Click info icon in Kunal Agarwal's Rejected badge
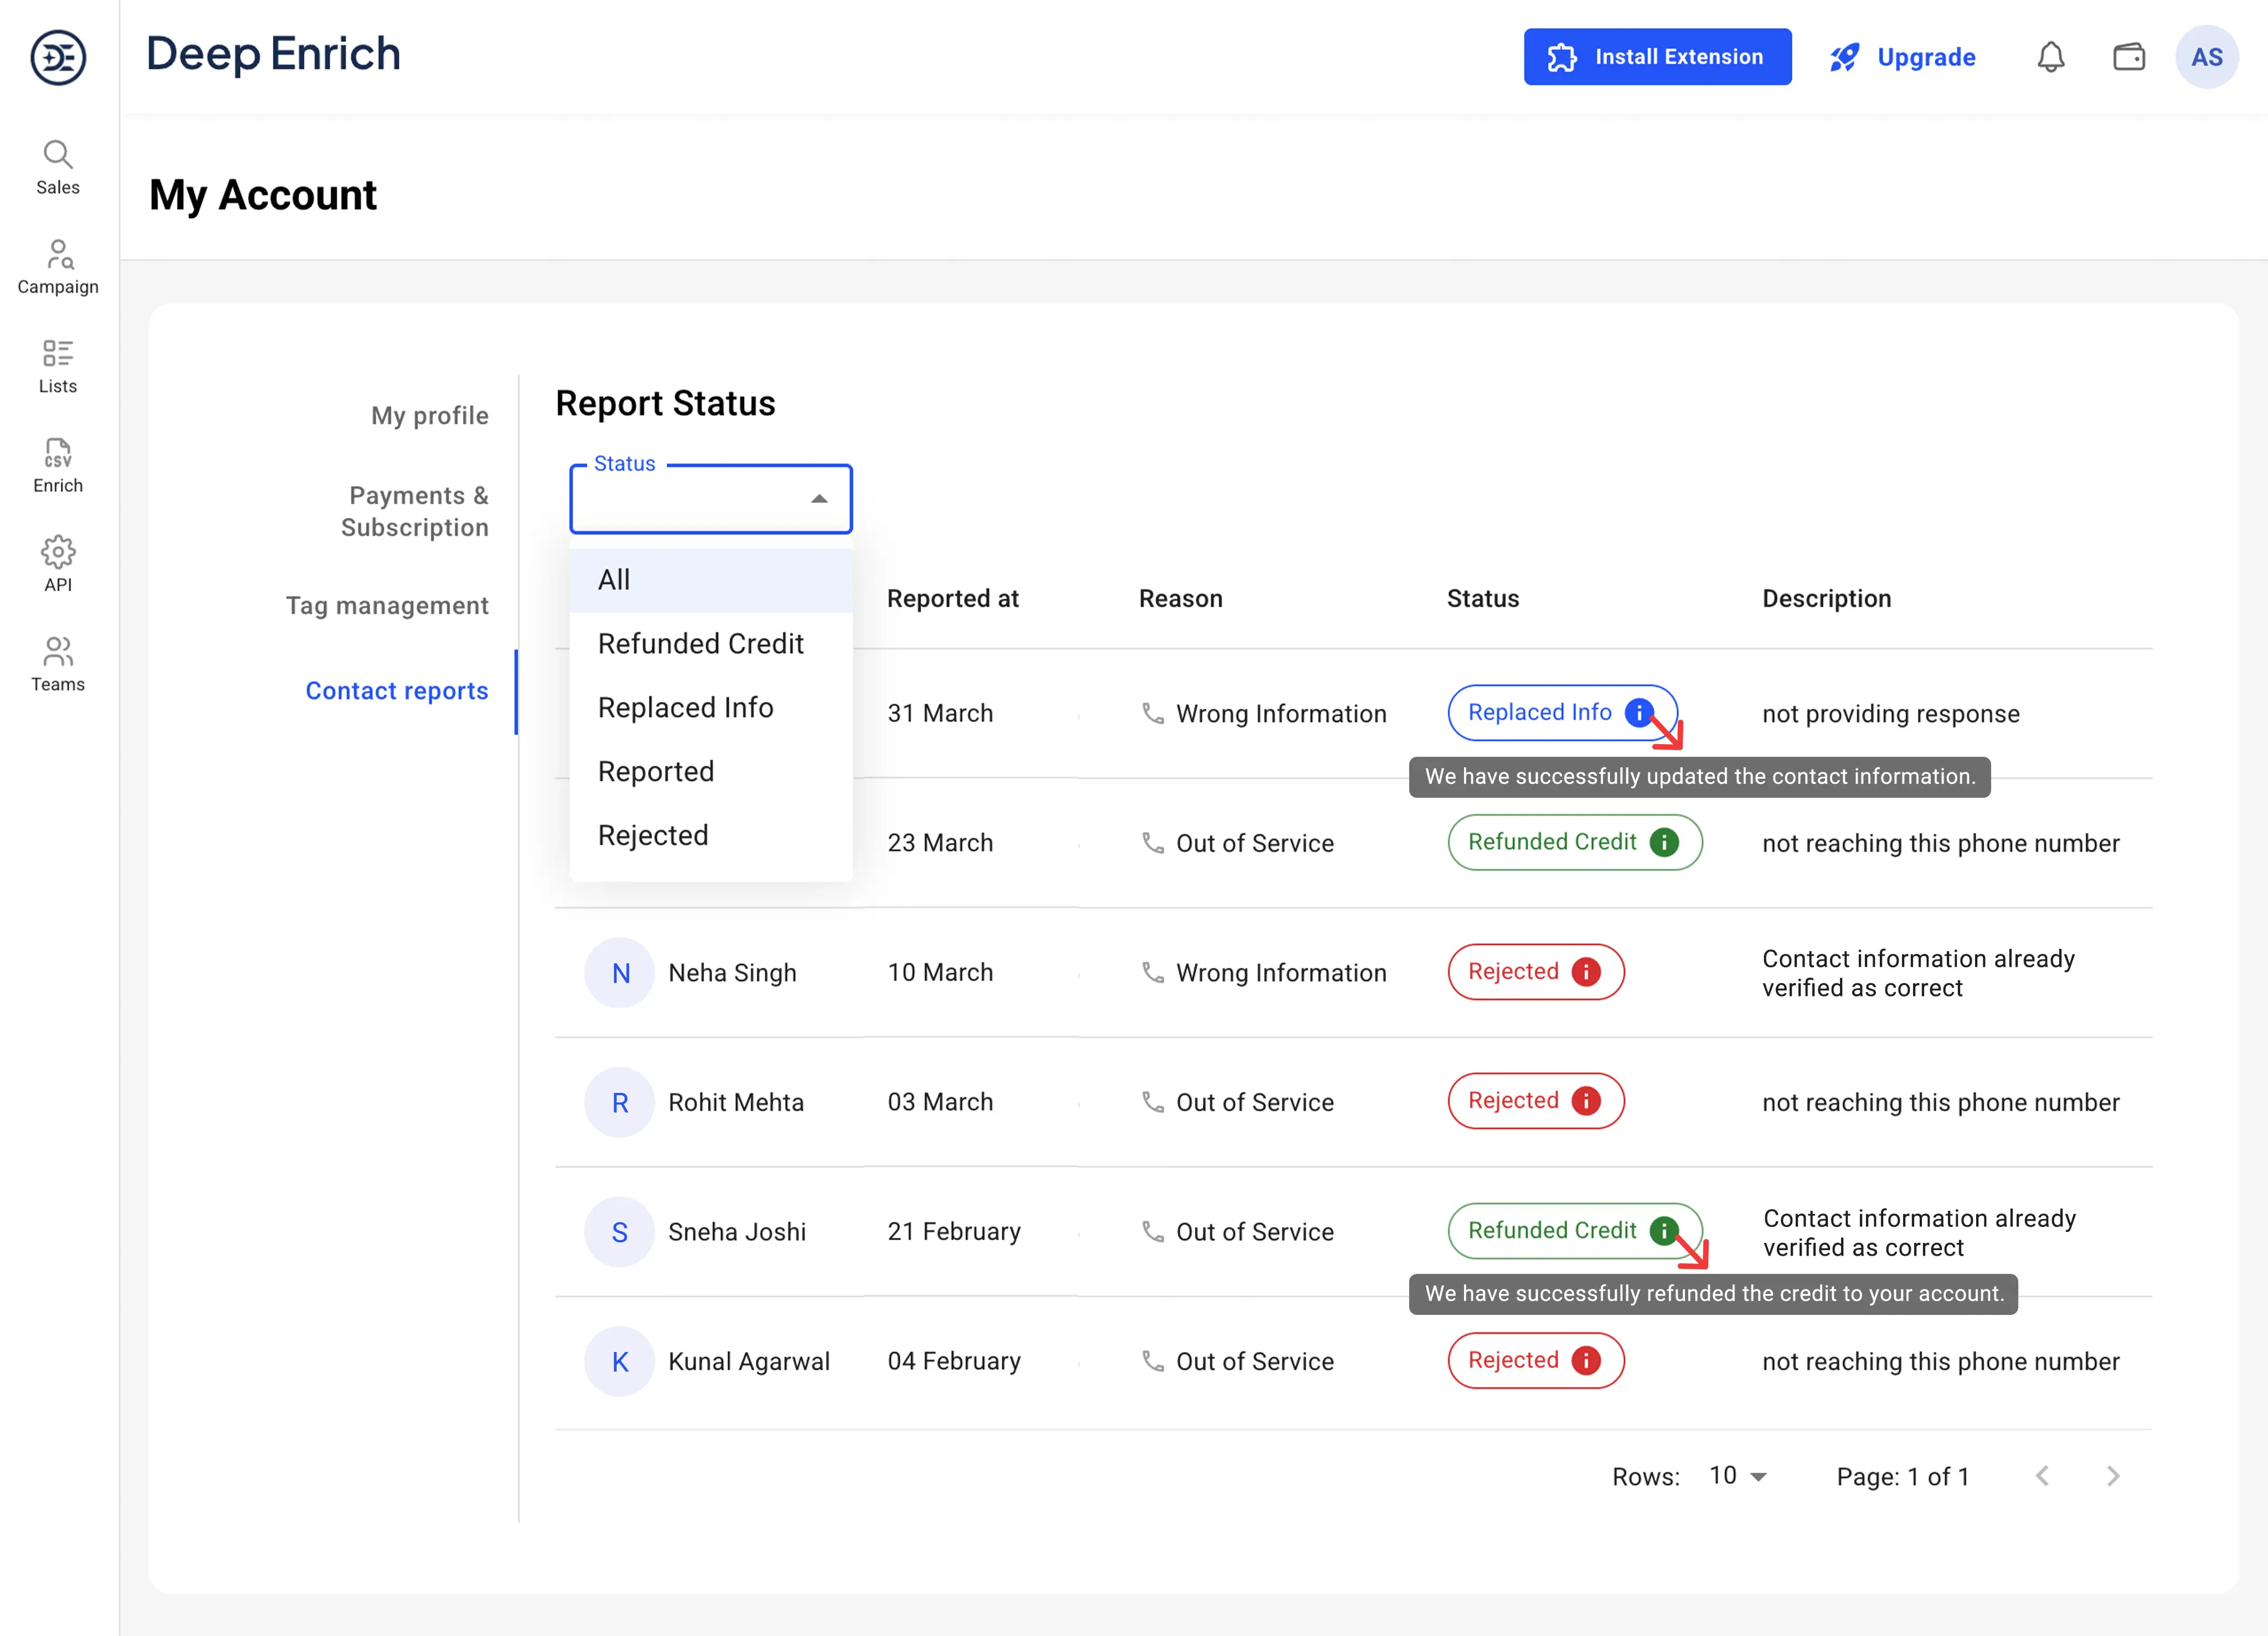The height and width of the screenshot is (1636, 2268). (x=1586, y=1360)
